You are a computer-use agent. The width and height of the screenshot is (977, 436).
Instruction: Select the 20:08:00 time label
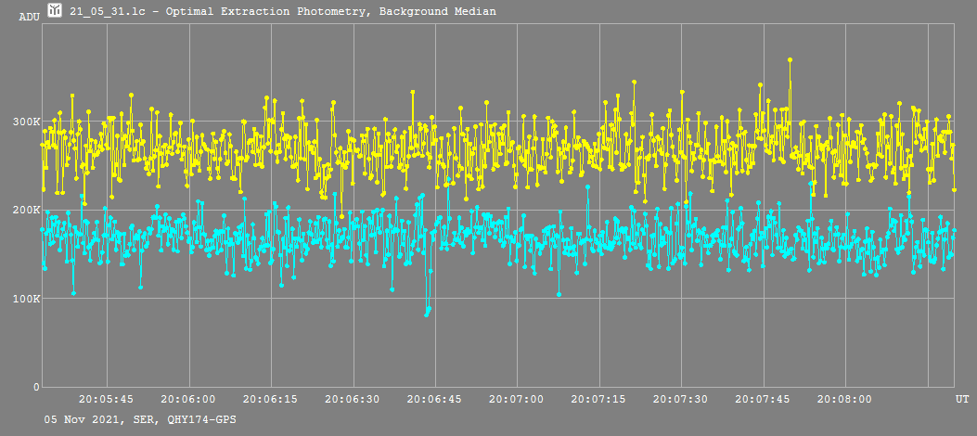(x=844, y=399)
